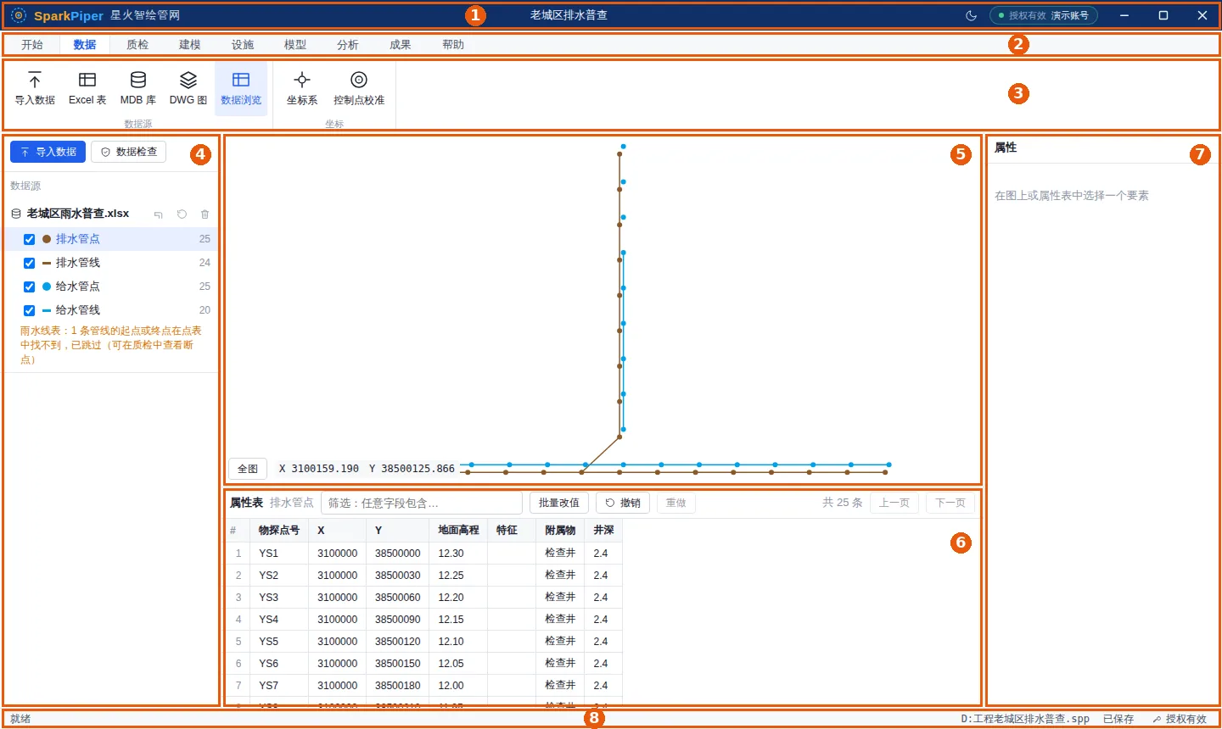This screenshot has height=729, width=1222.
Task: Open the 质检 tab
Action: (x=137, y=45)
